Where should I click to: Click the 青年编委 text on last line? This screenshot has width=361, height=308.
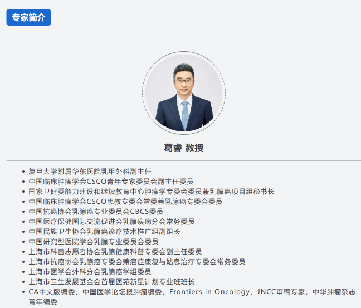point(43,301)
